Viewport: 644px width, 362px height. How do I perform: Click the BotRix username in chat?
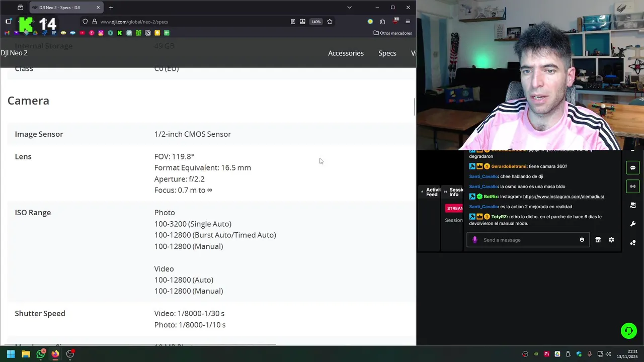(491, 197)
